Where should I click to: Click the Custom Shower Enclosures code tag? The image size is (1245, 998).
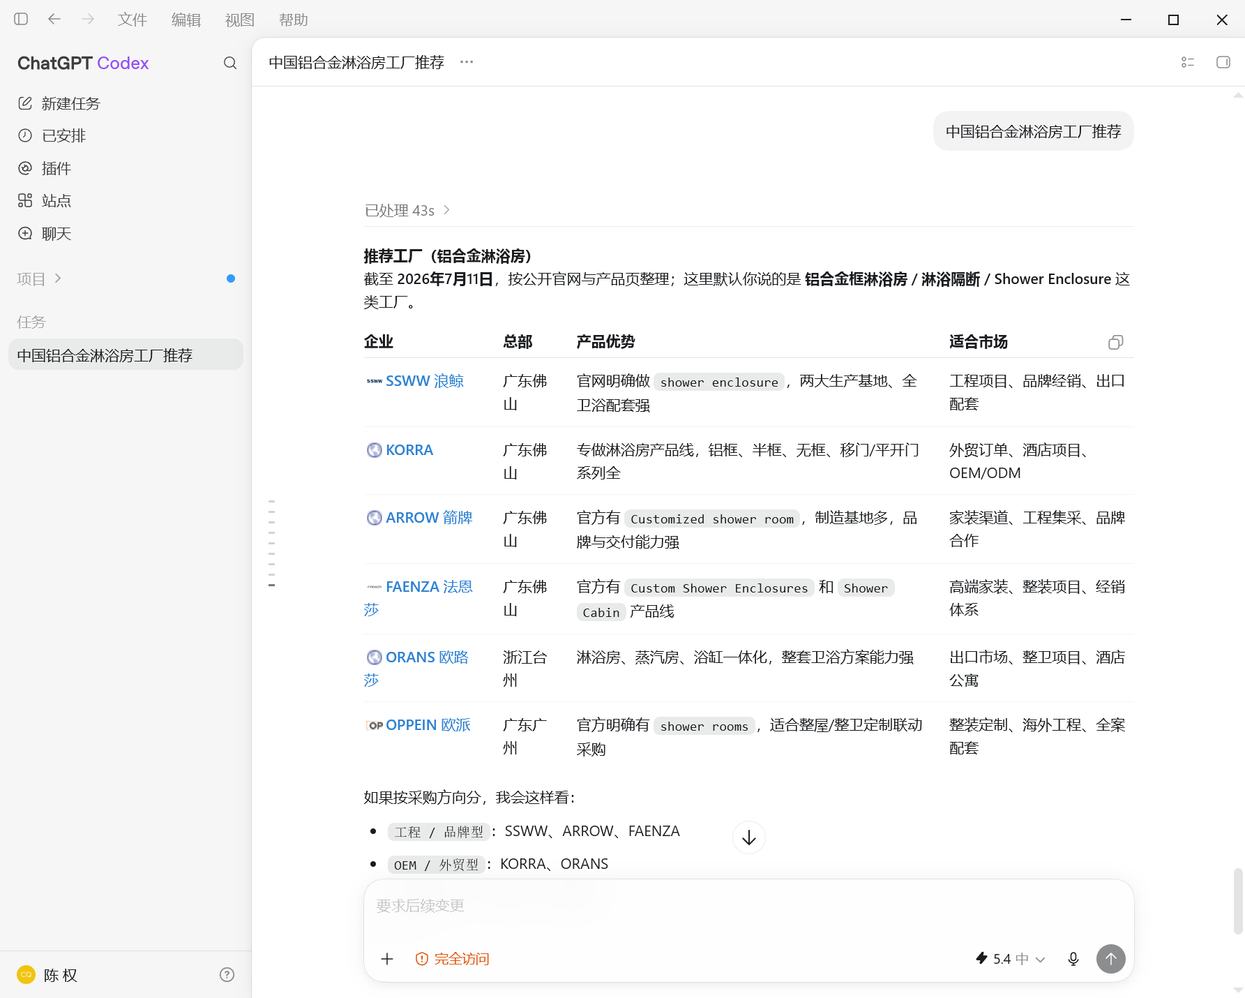[719, 588]
